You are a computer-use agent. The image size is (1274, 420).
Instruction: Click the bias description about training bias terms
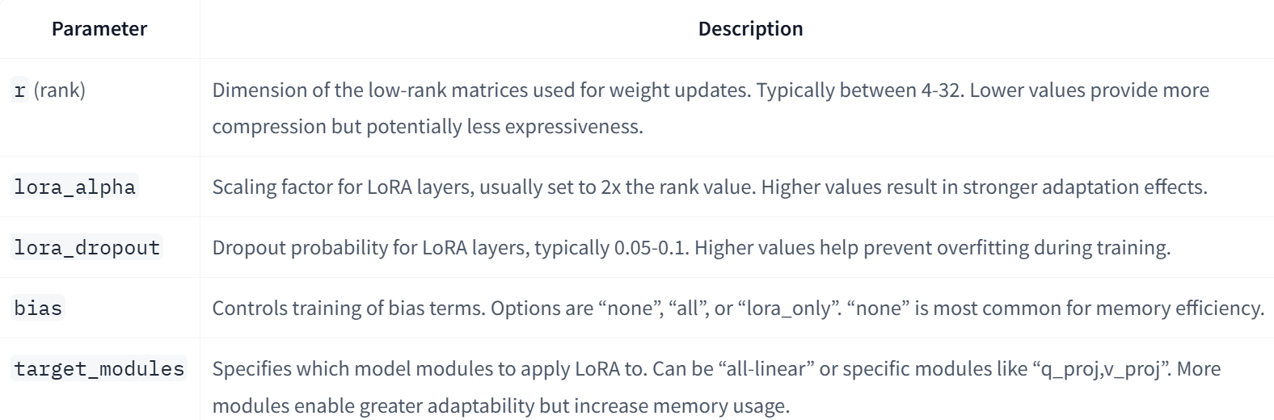[738, 309]
